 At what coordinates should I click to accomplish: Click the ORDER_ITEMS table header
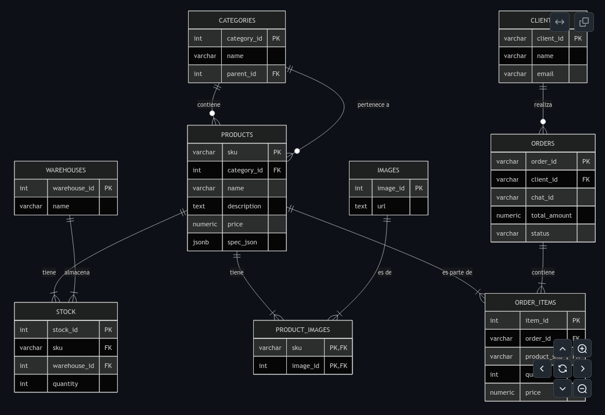click(535, 302)
